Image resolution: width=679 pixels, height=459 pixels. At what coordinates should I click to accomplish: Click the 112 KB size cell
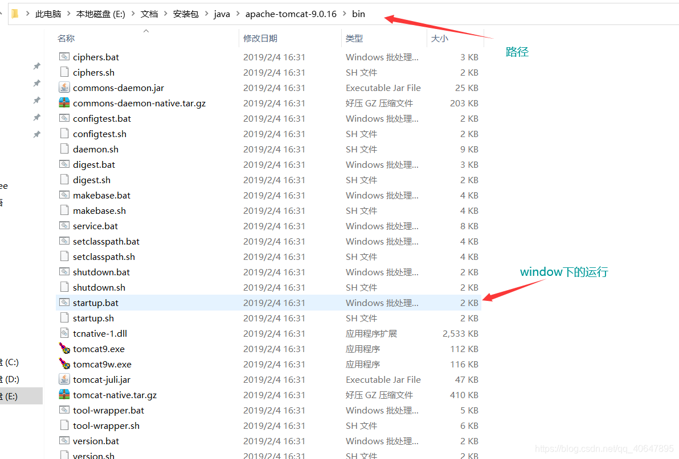pyautogui.click(x=464, y=348)
